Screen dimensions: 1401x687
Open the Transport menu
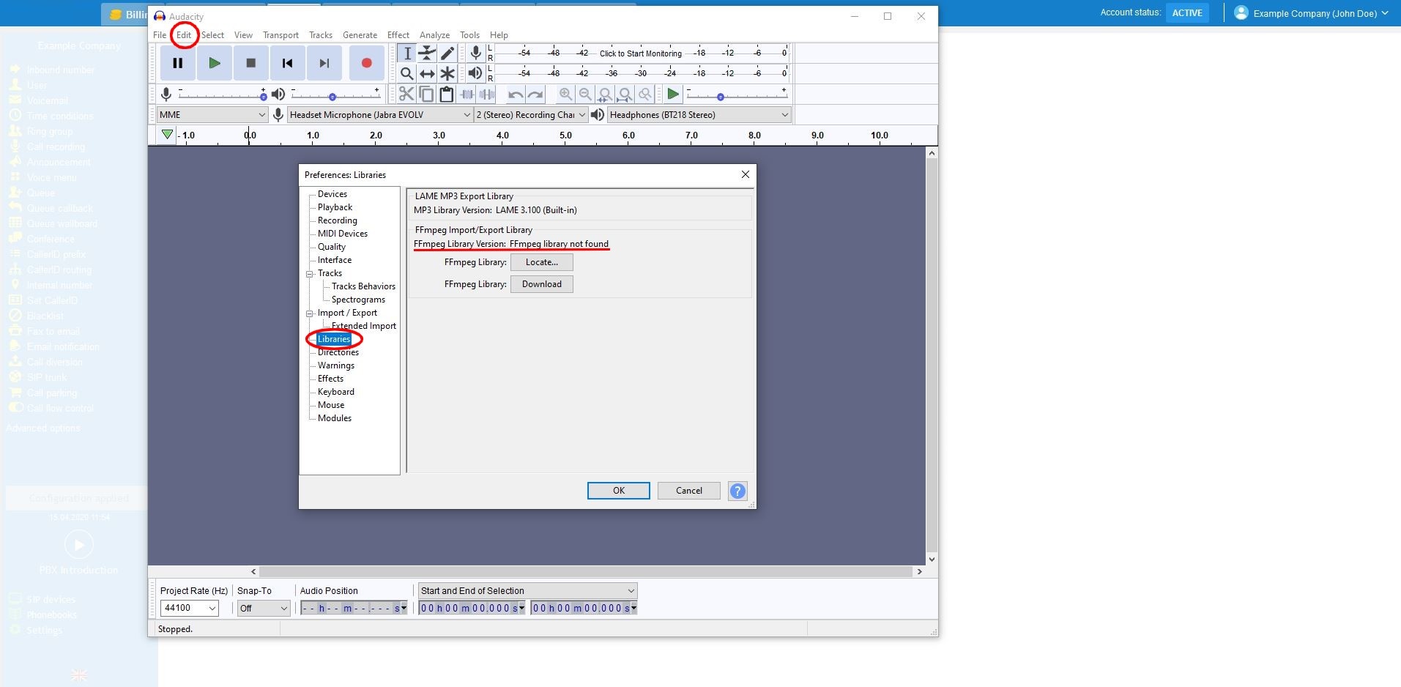coord(280,35)
